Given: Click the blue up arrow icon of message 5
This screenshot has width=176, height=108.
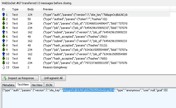Looking at the screenshot, I should [x=4, y=32].
